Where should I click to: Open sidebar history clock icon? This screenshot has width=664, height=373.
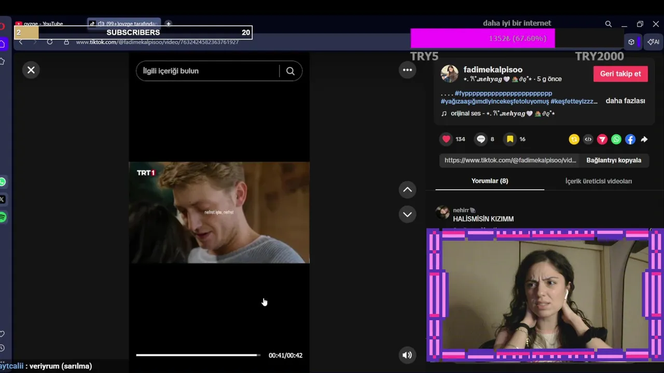click(2, 348)
